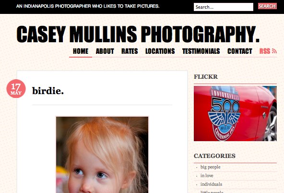Click the Search button
284x193 pixels.
[x=267, y=6]
